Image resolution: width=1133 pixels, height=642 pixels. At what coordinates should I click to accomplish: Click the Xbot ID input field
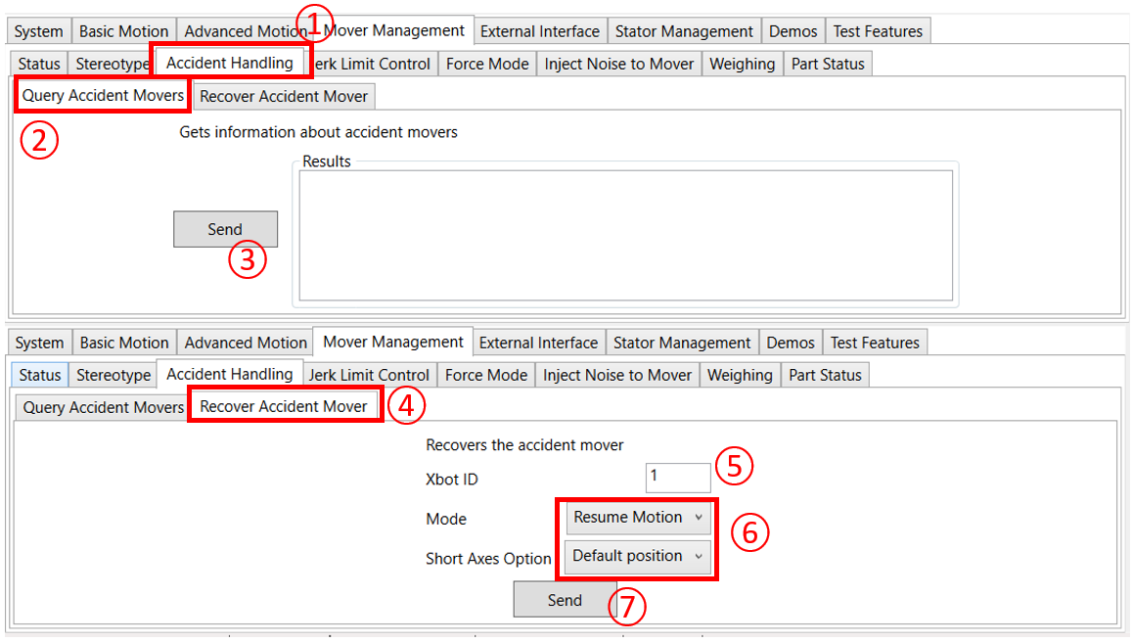677,478
